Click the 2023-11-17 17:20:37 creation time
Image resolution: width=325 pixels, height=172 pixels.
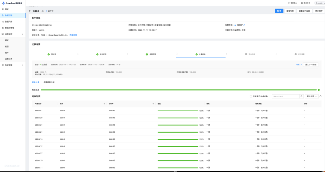147,30
